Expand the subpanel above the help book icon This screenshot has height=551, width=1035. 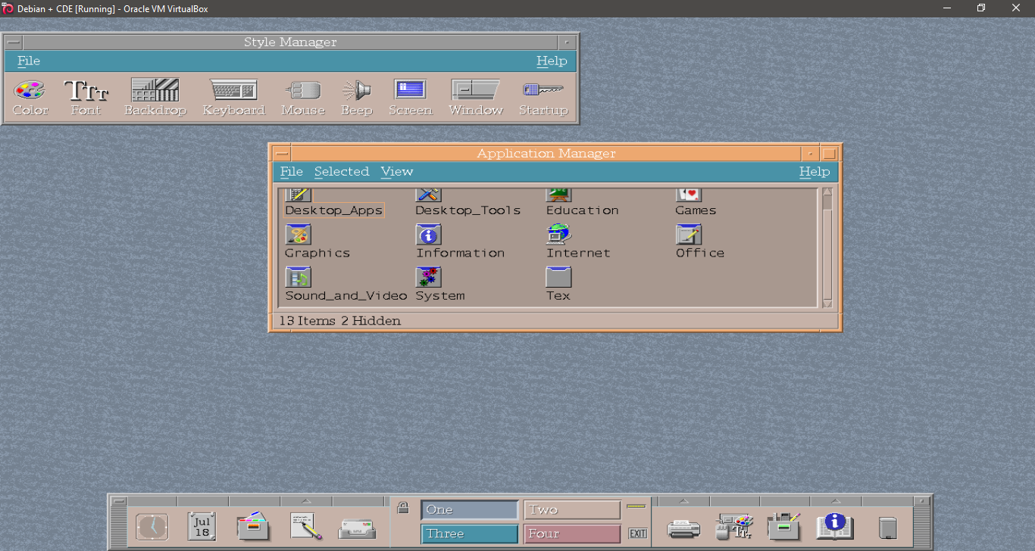click(835, 500)
